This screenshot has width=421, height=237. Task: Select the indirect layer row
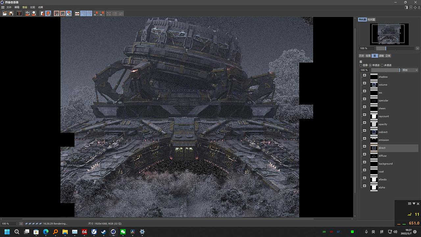pos(390,132)
